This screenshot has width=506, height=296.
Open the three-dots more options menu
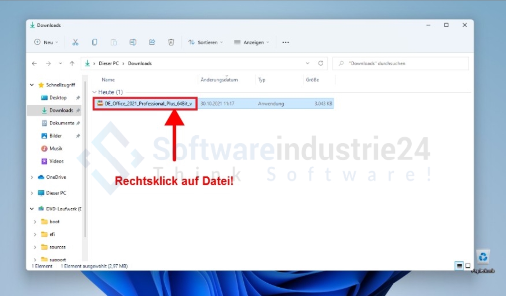[286, 42]
